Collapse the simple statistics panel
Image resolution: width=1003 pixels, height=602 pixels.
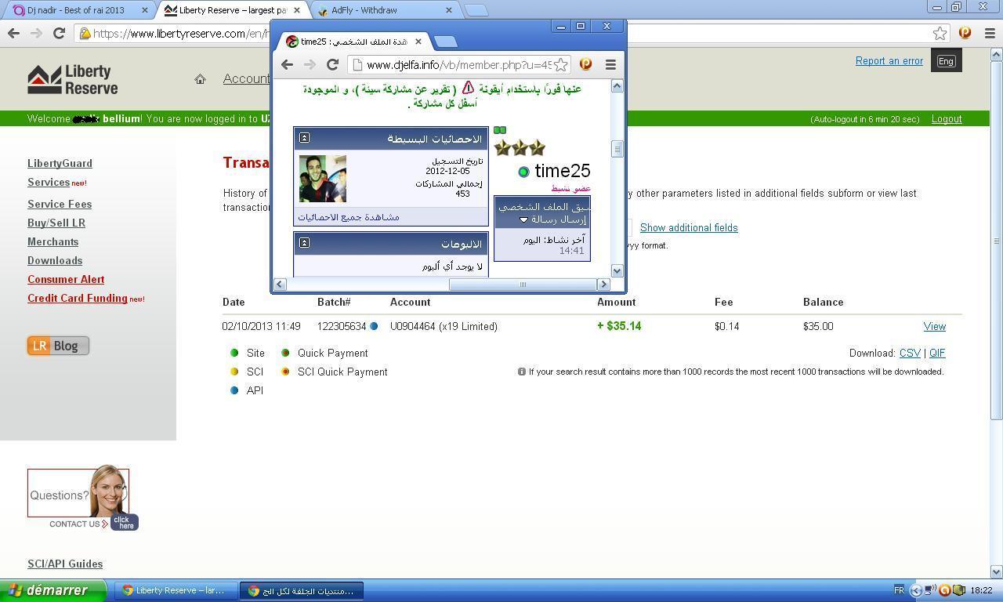point(304,138)
